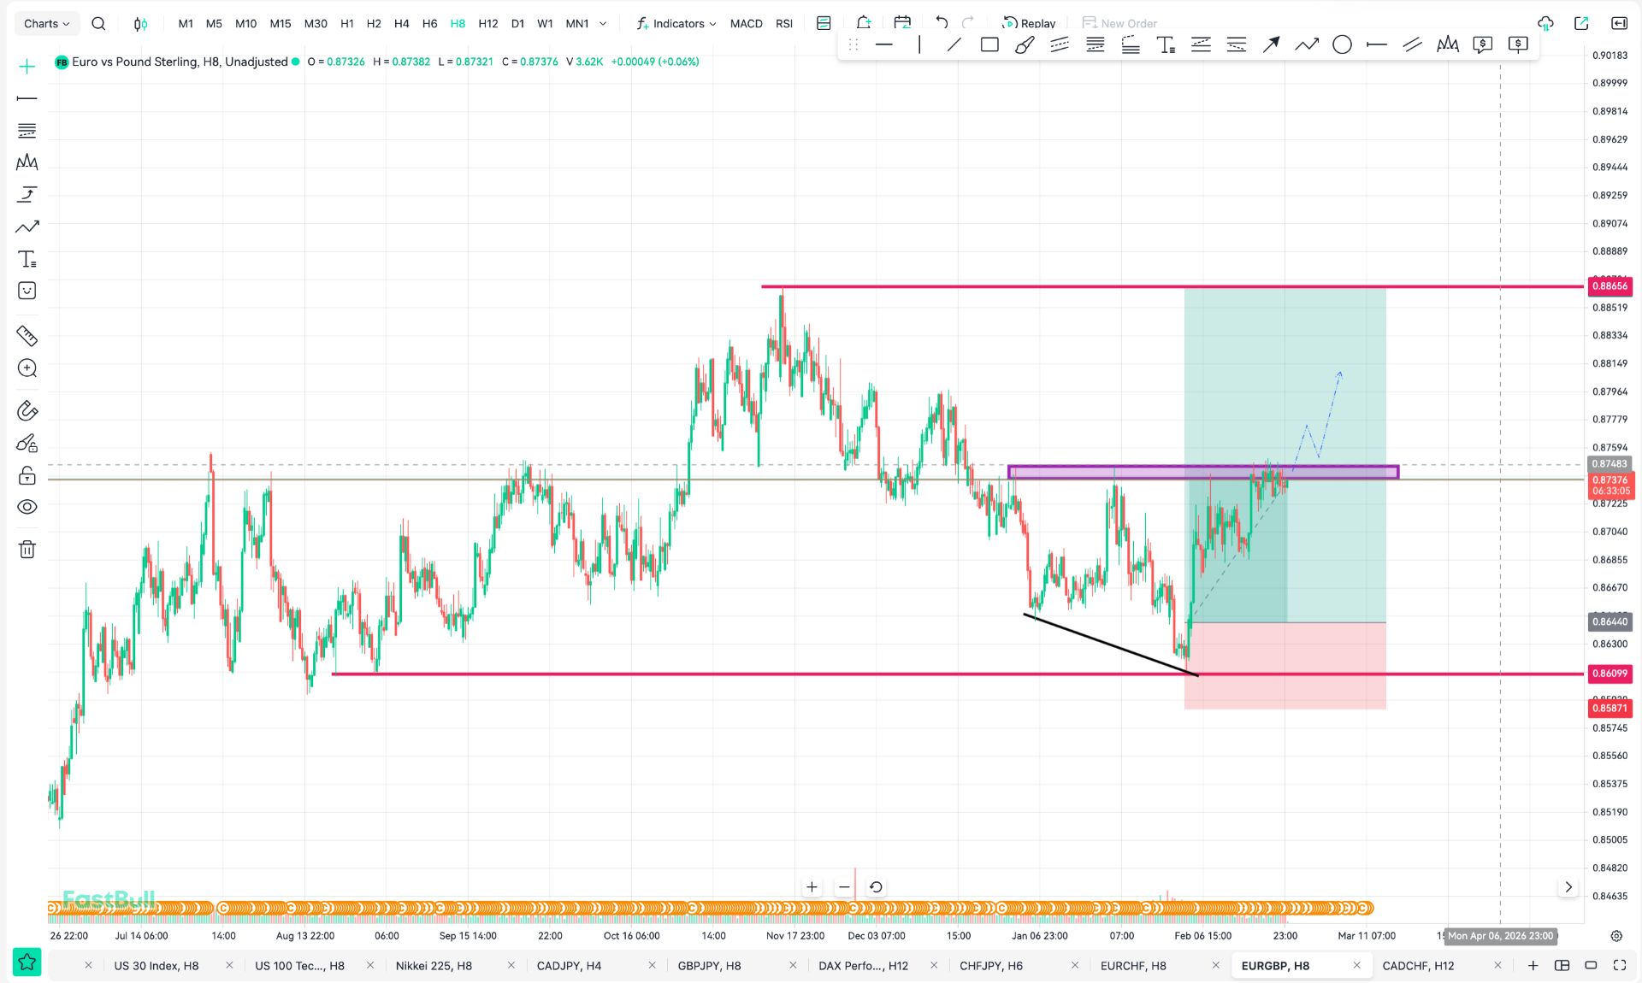The width and height of the screenshot is (1642, 983).
Task: Toggle the lock drawings icon
Action: tap(27, 475)
